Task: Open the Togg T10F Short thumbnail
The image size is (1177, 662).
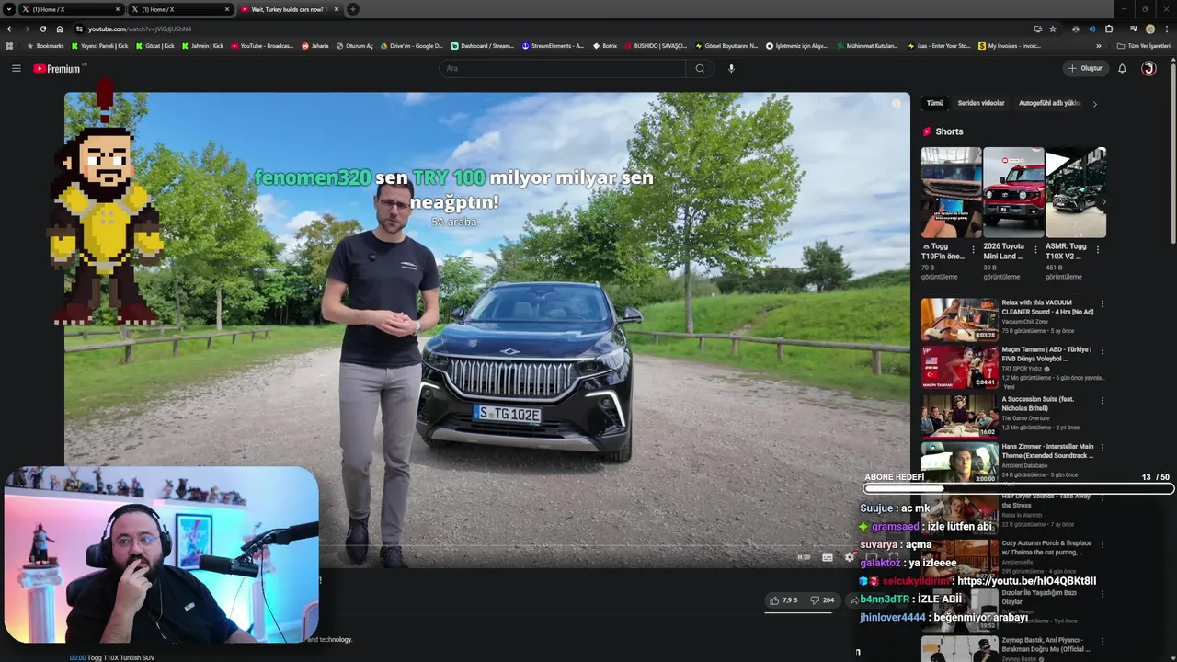Action: (951, 192)
